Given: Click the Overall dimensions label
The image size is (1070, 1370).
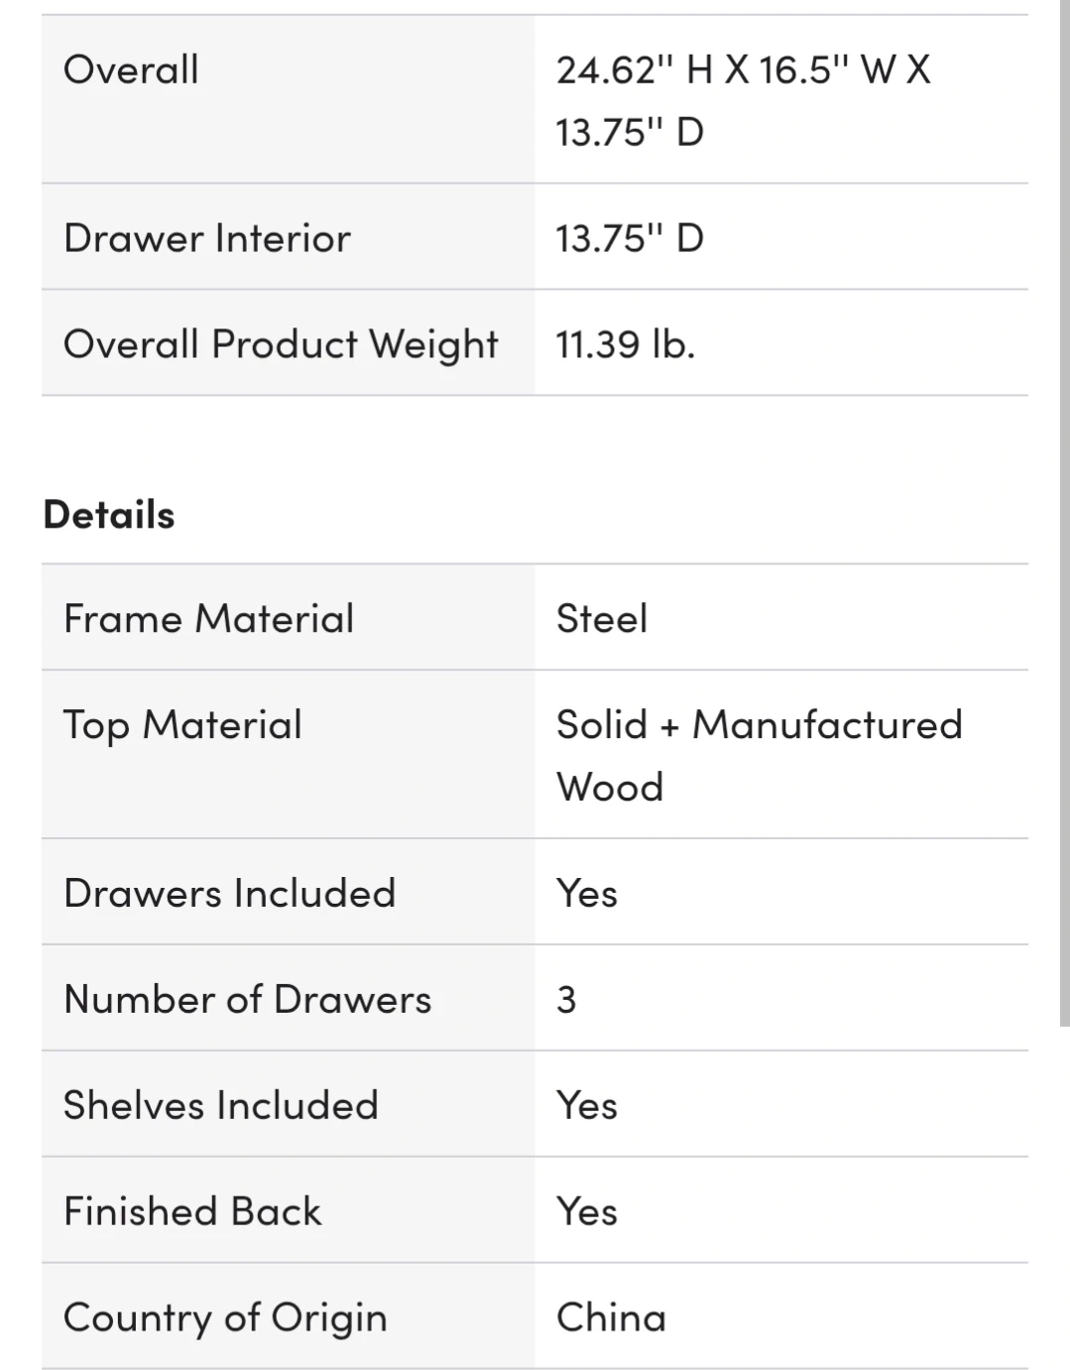Looking at the screenshot, I should (x=131, y=70).
